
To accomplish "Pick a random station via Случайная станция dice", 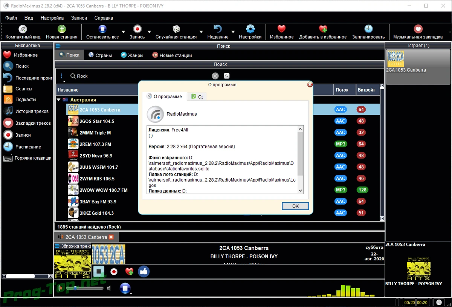I will click(176, 29).
